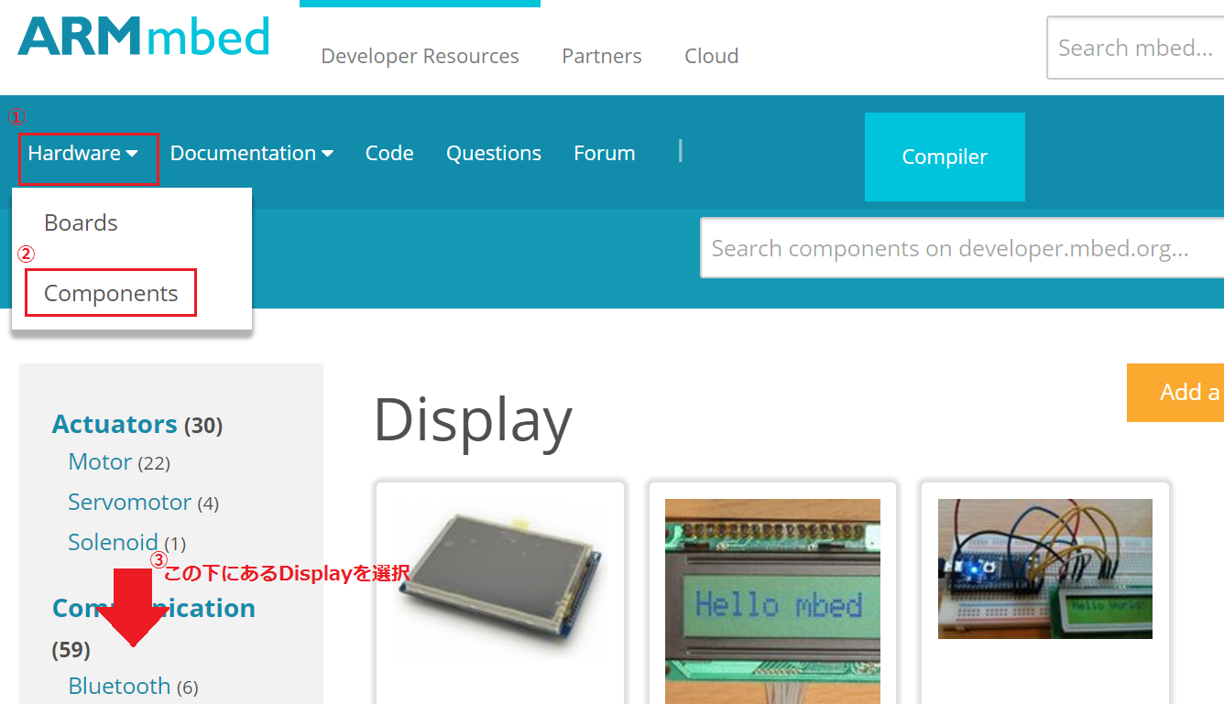Select Components in Hardware dropdown
Viewport: 1224px width, 704px height.
(x=111, y=293)
